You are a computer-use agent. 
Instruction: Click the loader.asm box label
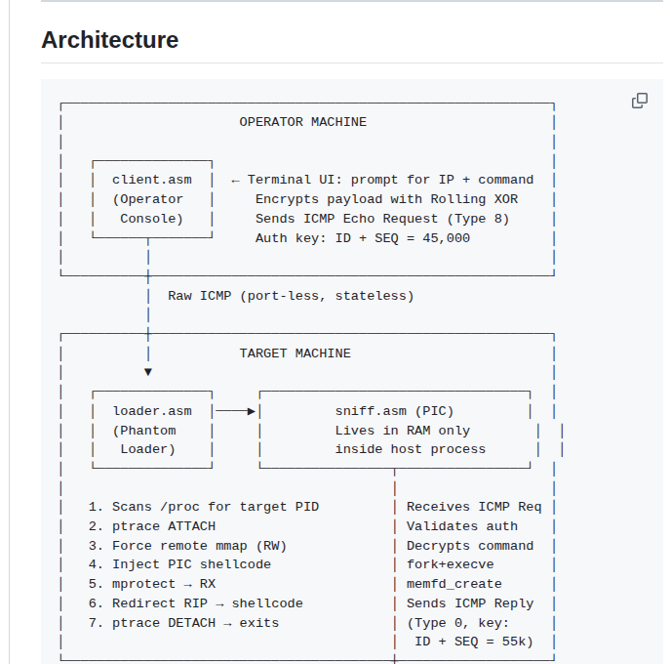click(152, 411)
